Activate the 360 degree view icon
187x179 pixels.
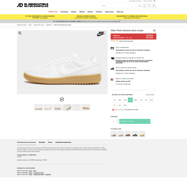tap(62, 100)
